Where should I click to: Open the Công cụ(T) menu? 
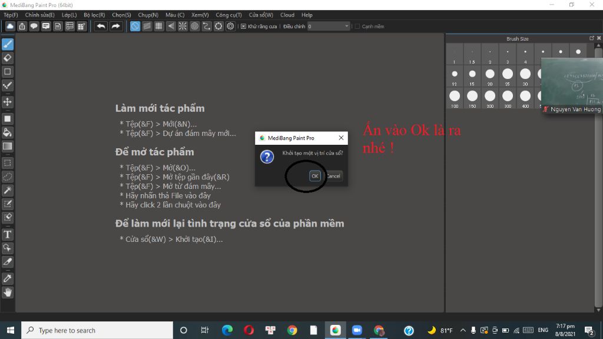click(228, 15)
